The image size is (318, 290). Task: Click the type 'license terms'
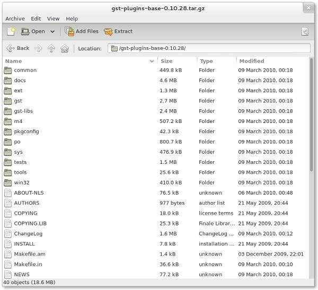click(216, 213)
